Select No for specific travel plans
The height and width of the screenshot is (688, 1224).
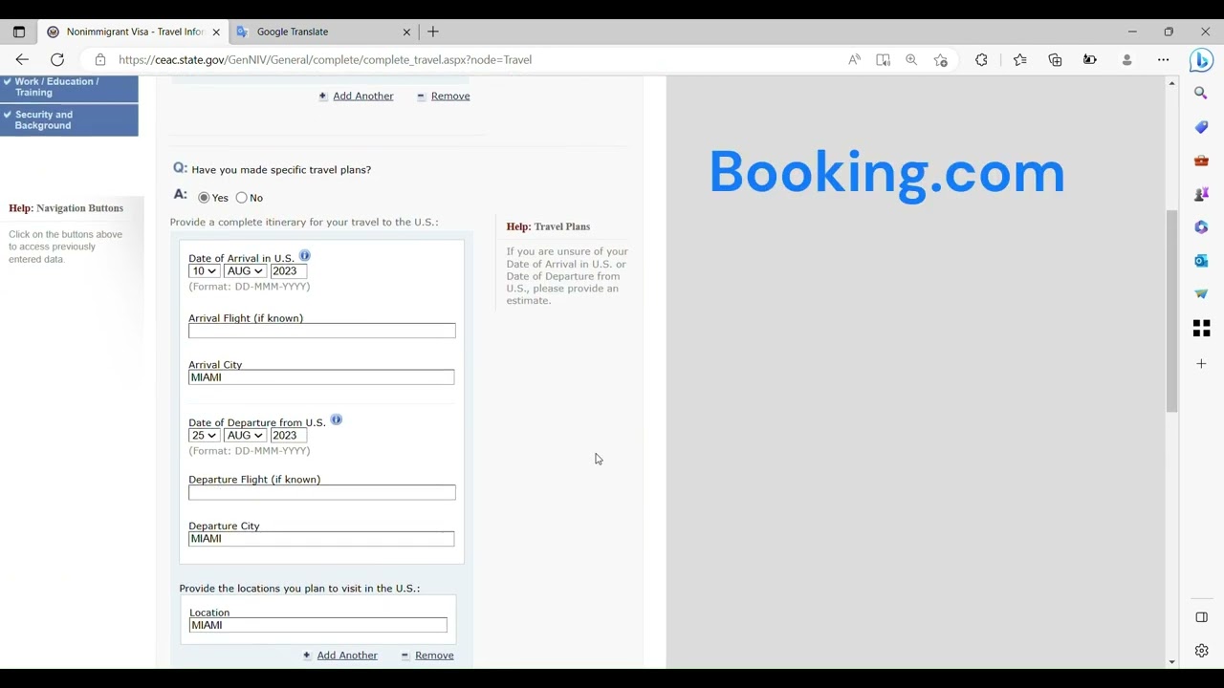(x=241, y=198)
